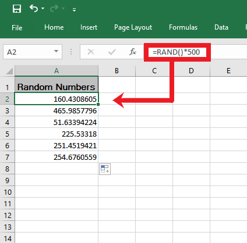Click the Select All corner triangle
This screenshot has height=243, width=247.
point(9,71)
